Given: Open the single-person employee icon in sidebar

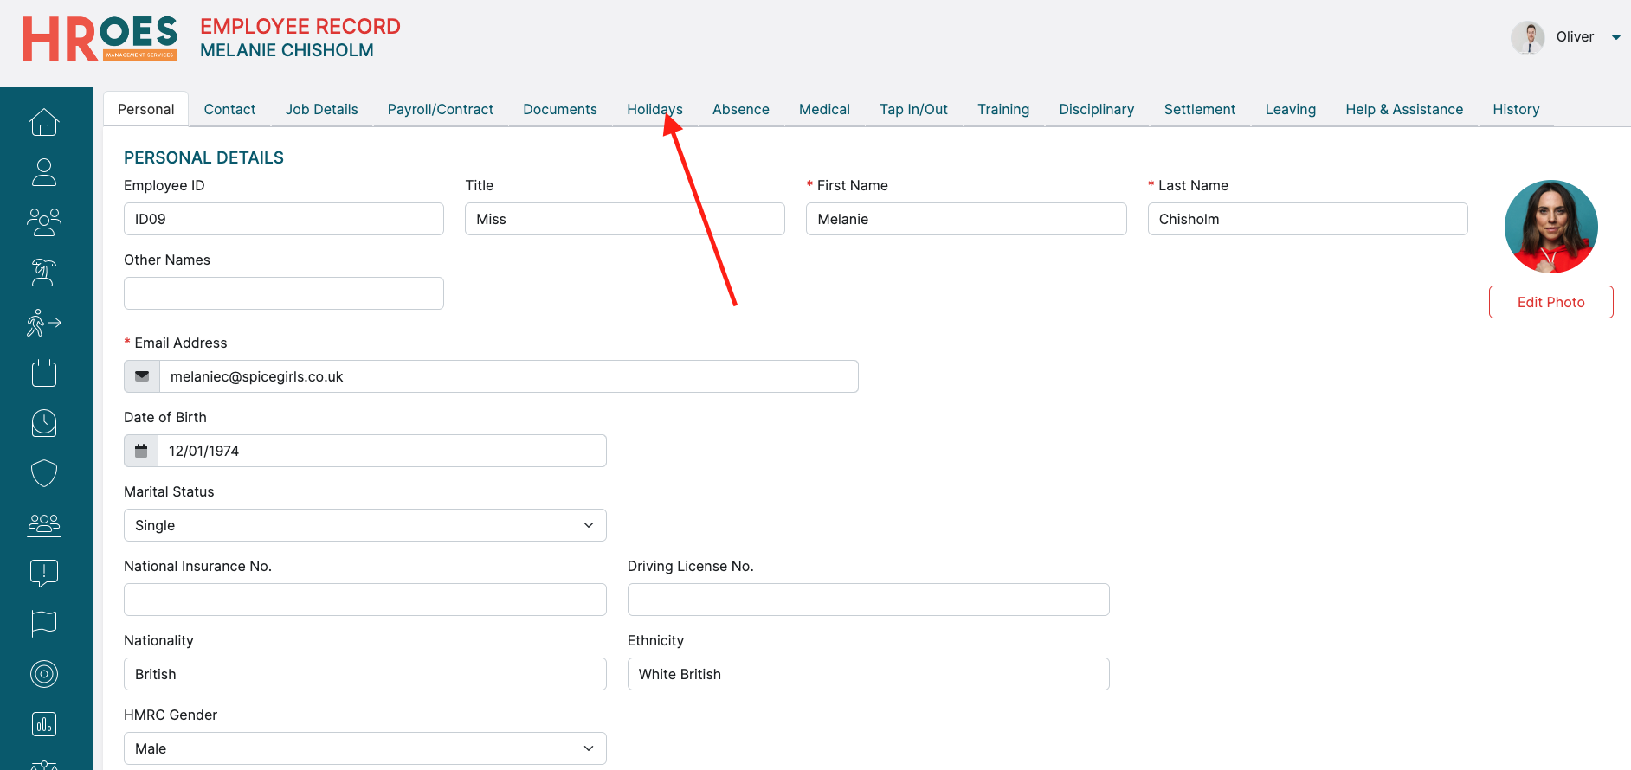Looking at the screenshot, I should 44,172.
